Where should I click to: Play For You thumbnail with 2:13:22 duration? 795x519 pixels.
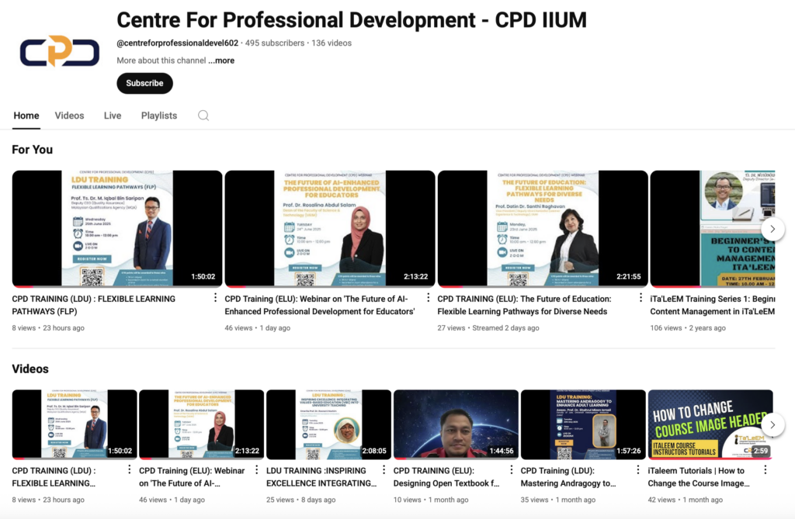329,229
